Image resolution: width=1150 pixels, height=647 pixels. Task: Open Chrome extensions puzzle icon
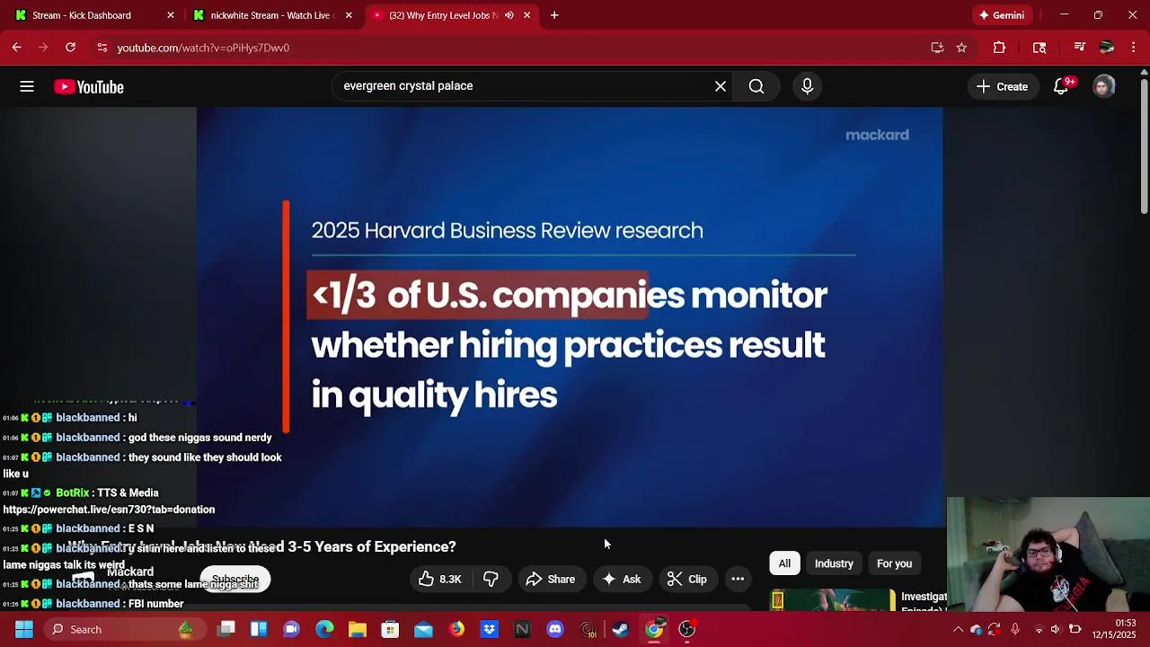click(999, 48)
